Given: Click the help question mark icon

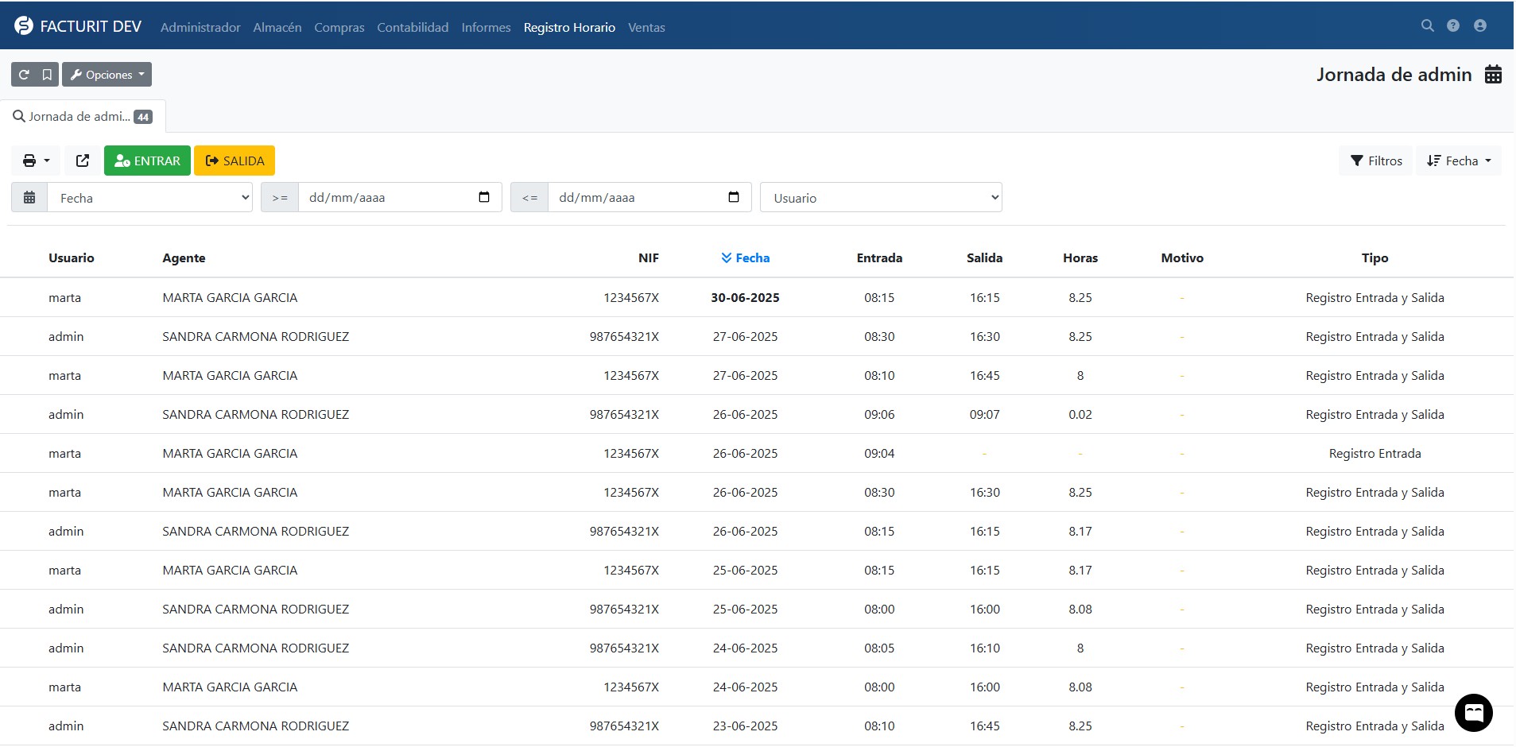Looking at the screenshot, I should point(1452,26).
